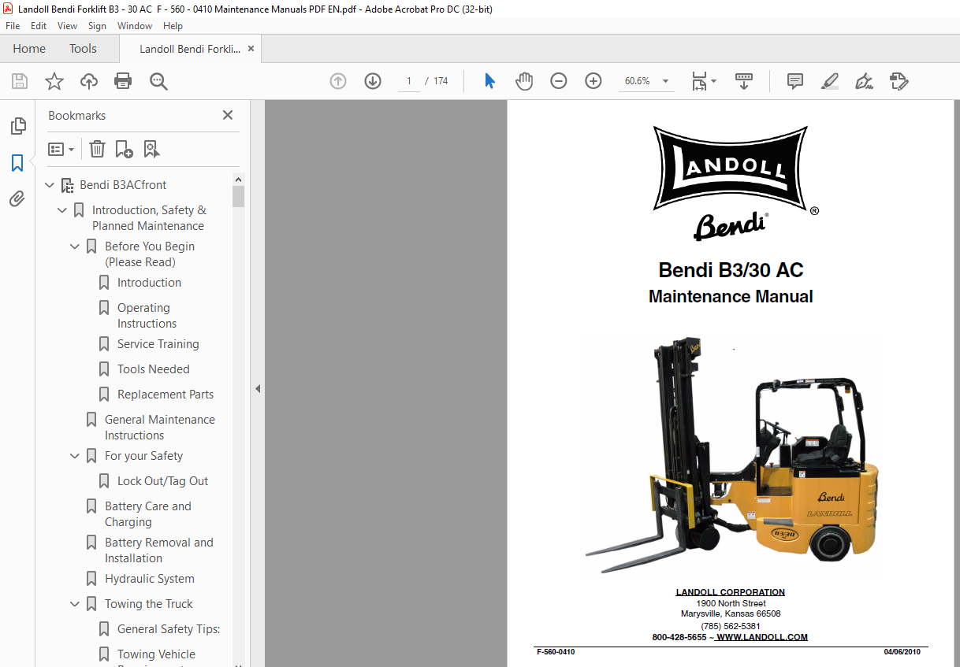
Task: Open Attachments paperclip panel
Action: [x=17, y=198]
